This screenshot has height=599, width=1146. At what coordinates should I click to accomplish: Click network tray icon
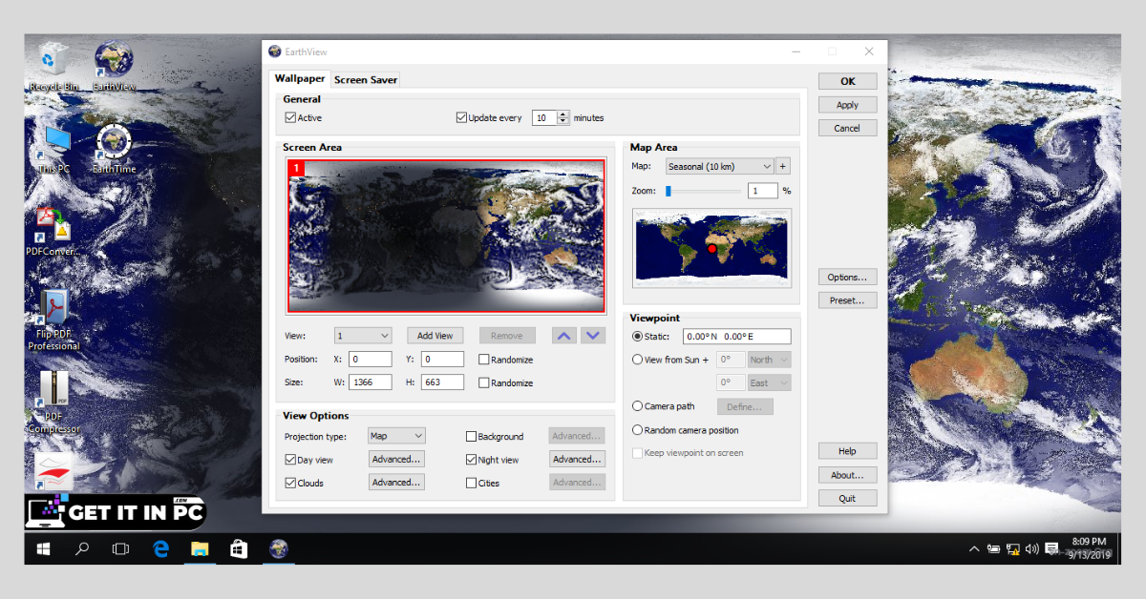1012,549
